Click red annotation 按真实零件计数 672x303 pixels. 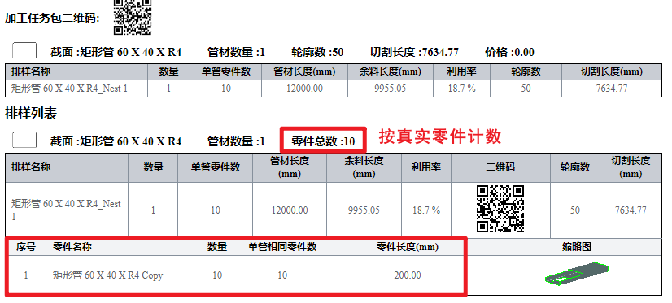tap(440, 136)
